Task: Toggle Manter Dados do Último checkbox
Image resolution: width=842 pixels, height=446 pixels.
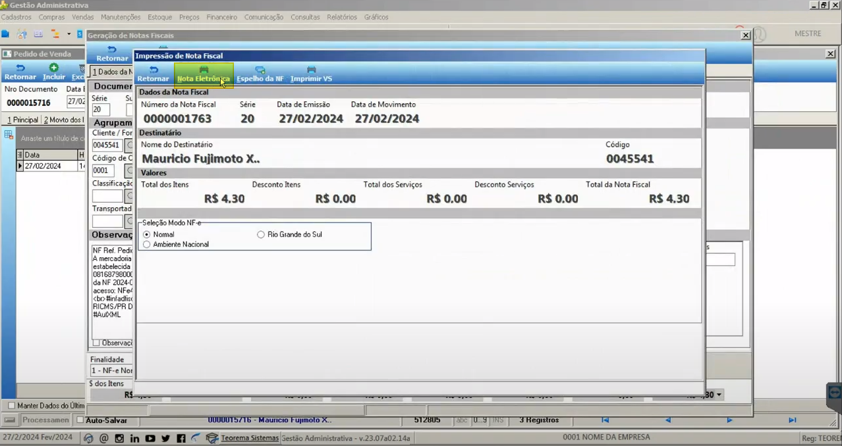Action: [x=11, y=405]
